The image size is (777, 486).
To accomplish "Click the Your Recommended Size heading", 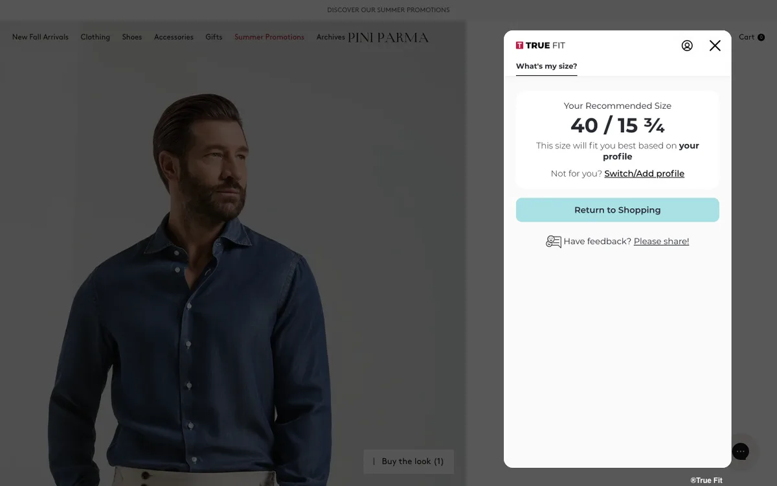I will [618, 106].
